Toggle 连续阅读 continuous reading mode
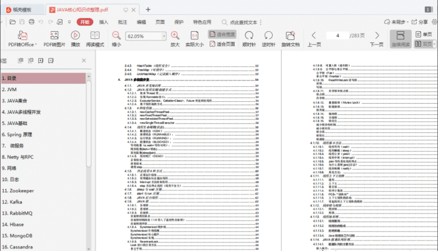 [x=400, y=39]
